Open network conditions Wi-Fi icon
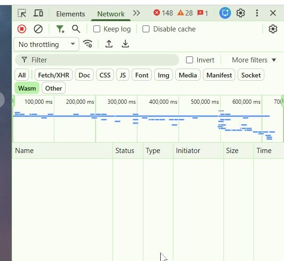Image resolution: width=284 pixels, height=261 pixels. coord(88,44)
